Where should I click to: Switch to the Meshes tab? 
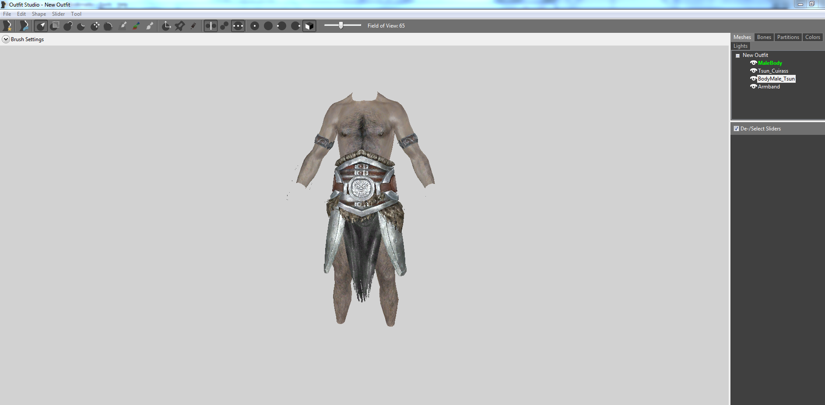click(742, 37)
